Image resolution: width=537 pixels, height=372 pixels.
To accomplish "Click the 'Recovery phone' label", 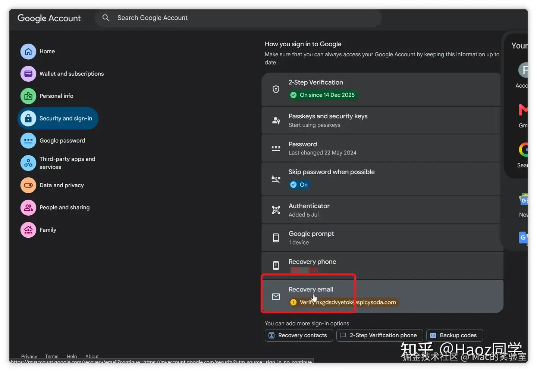I will point(313,262).
